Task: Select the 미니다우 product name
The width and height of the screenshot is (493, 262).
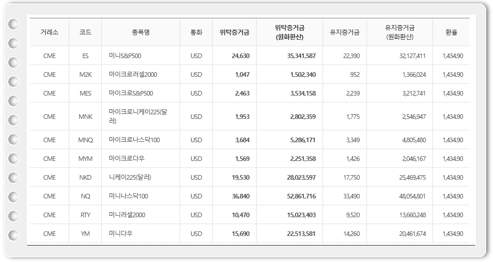Action: coord(121,234)
